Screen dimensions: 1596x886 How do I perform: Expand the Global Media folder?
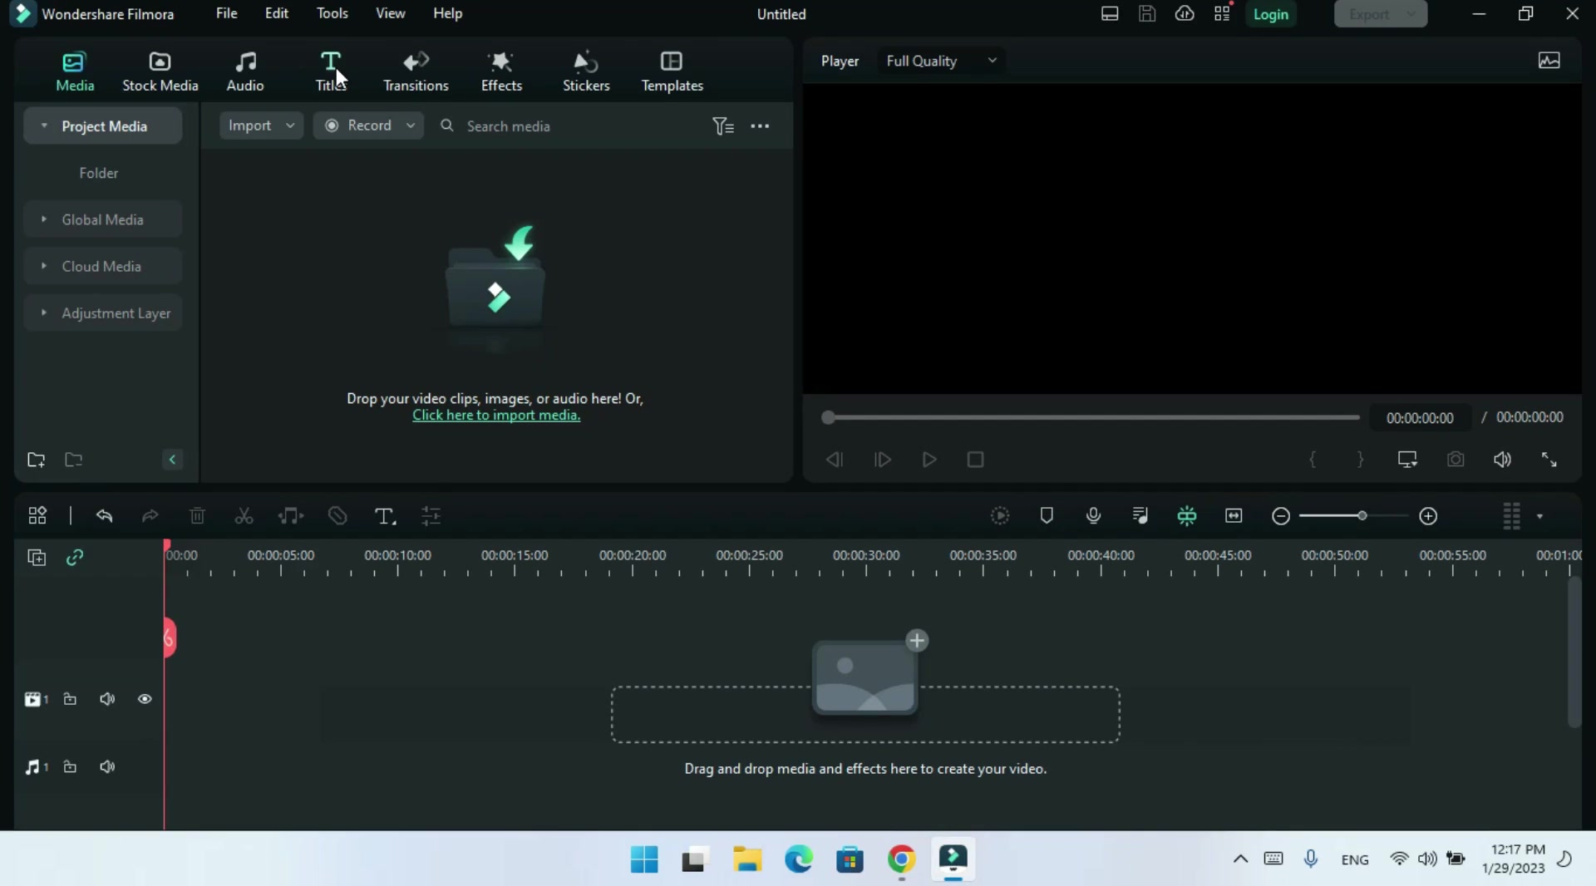pyautogui.click(x=103, y=219)
